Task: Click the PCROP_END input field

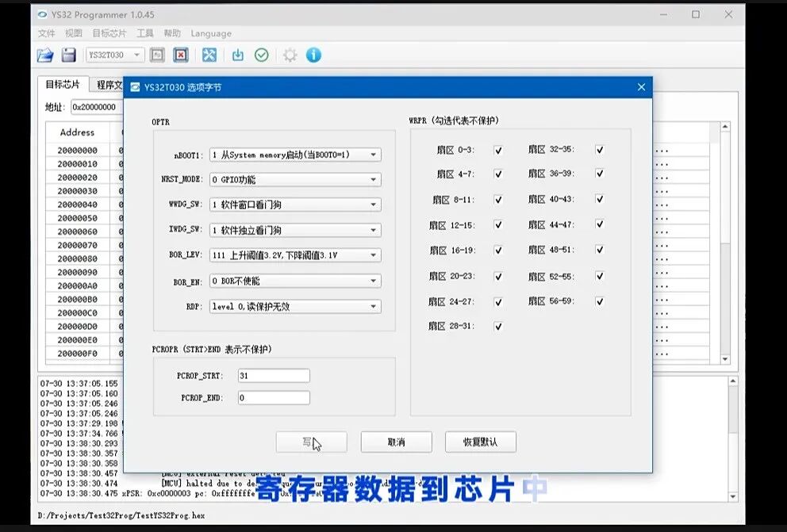Action: pyautogui.click(x=274, y=398)
